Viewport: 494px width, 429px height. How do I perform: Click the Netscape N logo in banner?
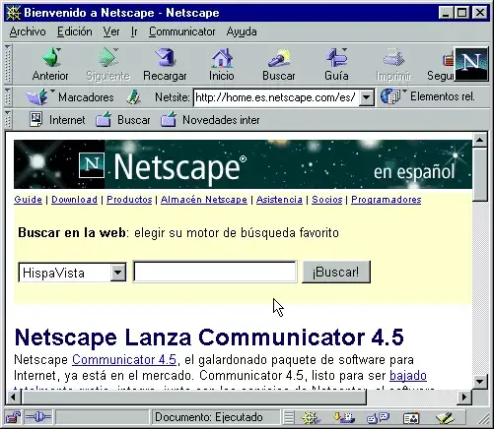[92, 165]
